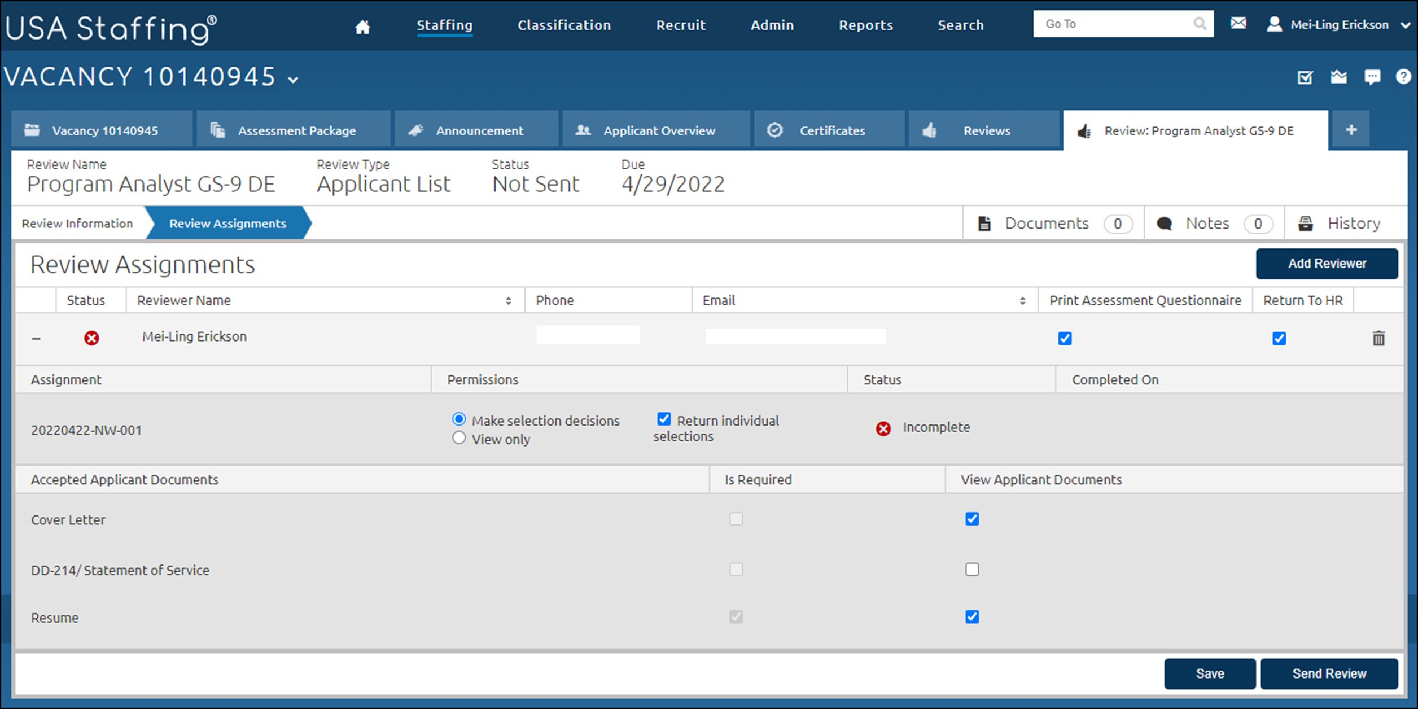The height and width of the screenshot is (709, 1418).
Task: Click the open envelope icon under header
Action: tap(1338, 77)
